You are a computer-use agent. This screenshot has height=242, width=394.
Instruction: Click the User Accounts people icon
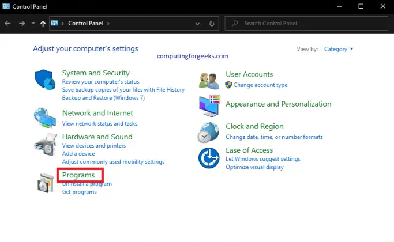(209, 80)
